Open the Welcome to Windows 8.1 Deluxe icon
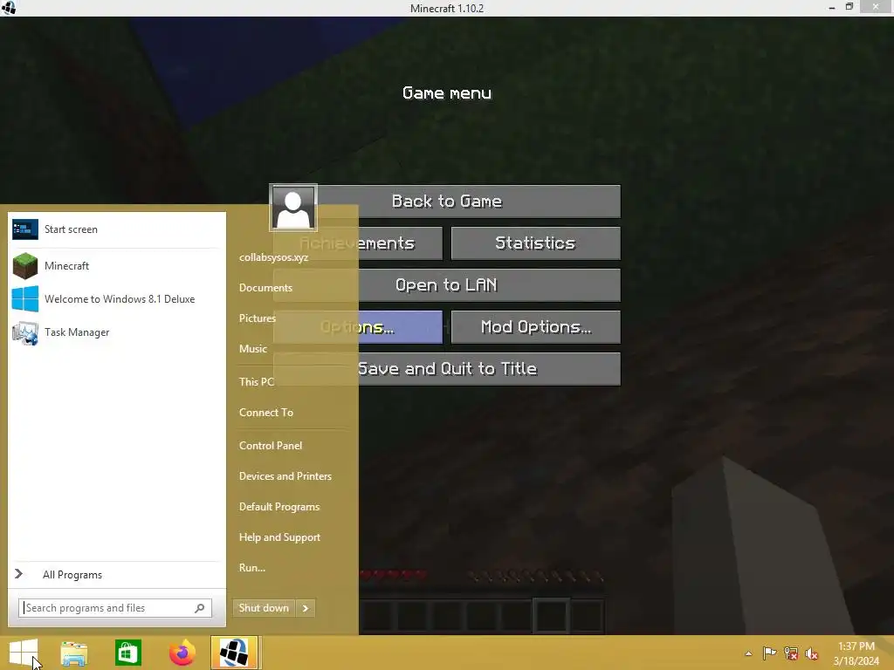894x670 pixels. coord(25,299)
